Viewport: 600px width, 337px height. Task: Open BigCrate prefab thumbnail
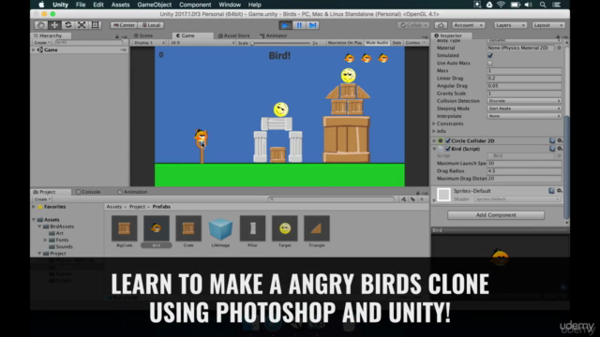coord(124,228)
